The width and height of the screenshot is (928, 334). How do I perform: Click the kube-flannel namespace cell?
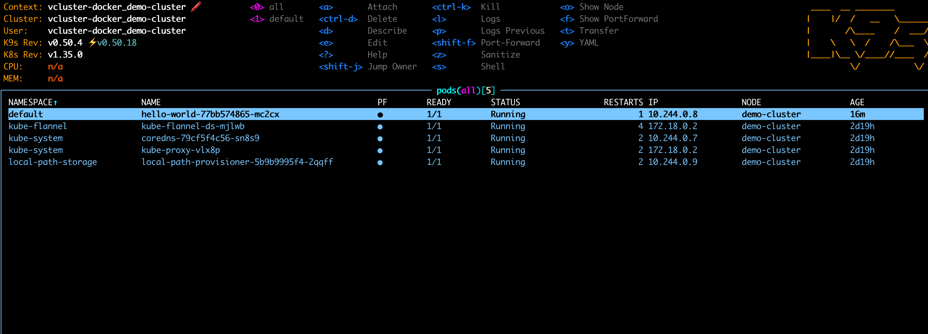coord(38,126)
